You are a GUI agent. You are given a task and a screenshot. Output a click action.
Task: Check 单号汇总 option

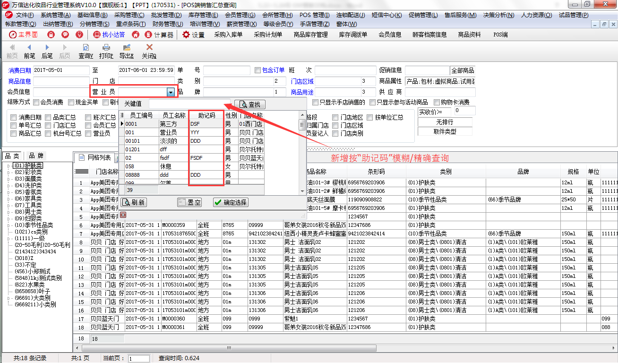coord(13,125)
